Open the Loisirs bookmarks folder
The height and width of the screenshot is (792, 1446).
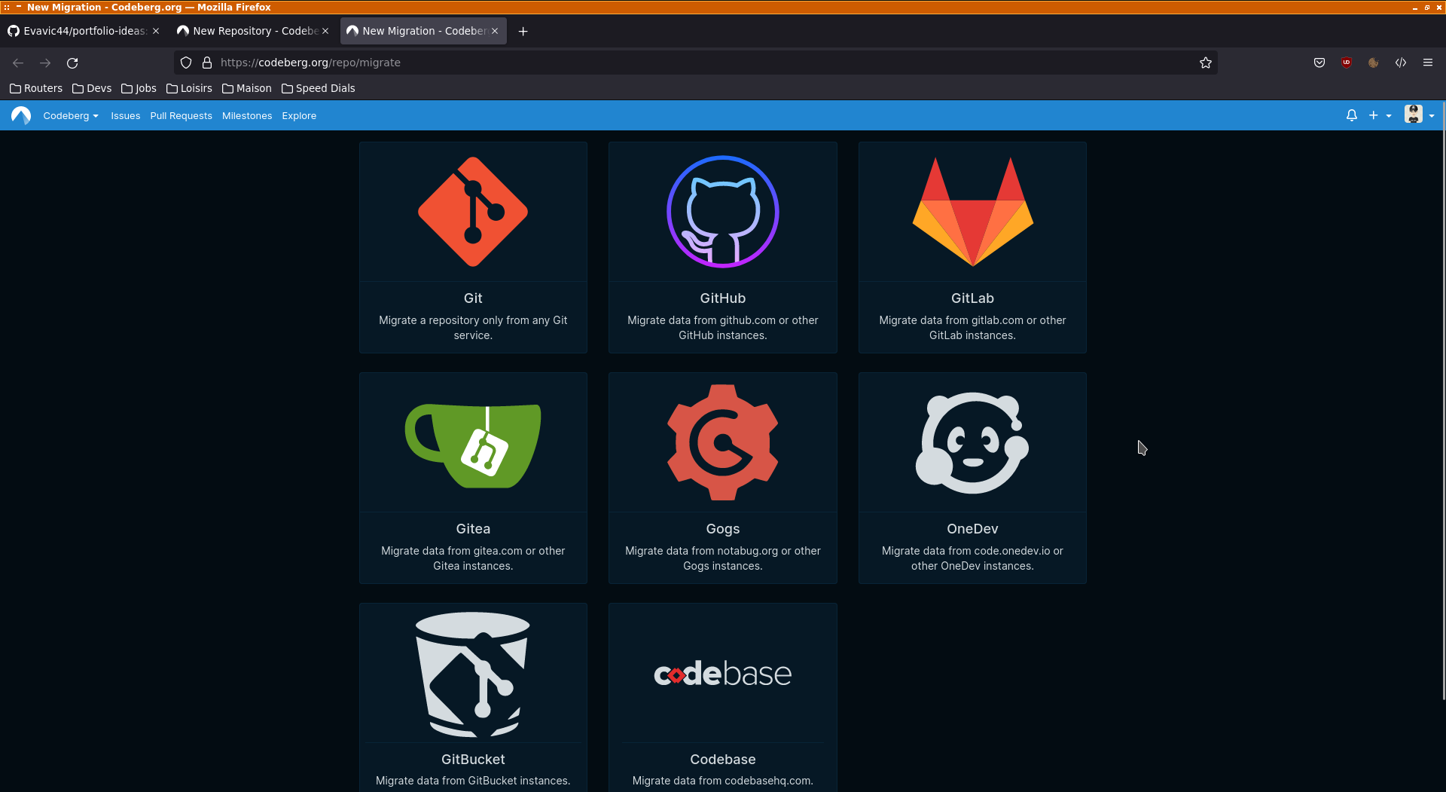click(x=189, y=88)
